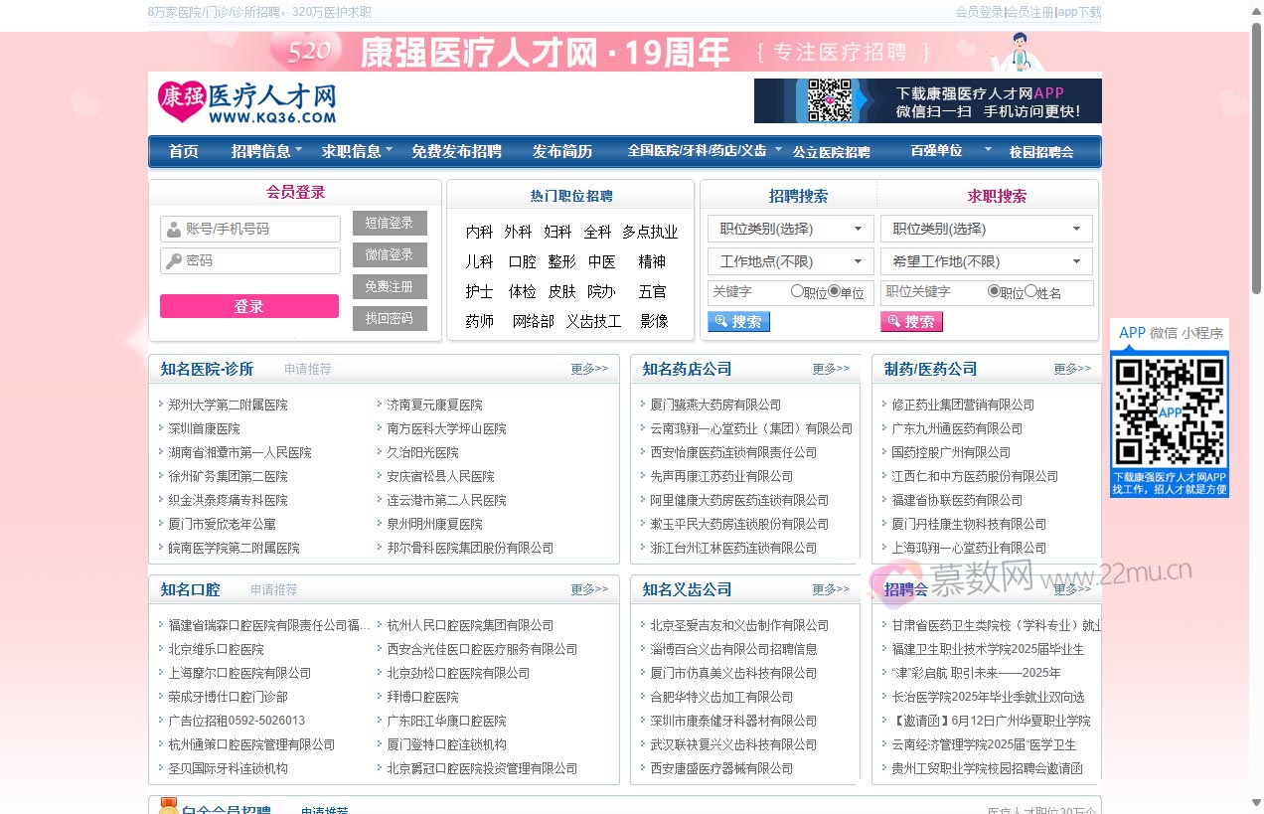Click the doctor mascot illustration in the banner
Screen dimensions: 1264x814
[1019, 52]
